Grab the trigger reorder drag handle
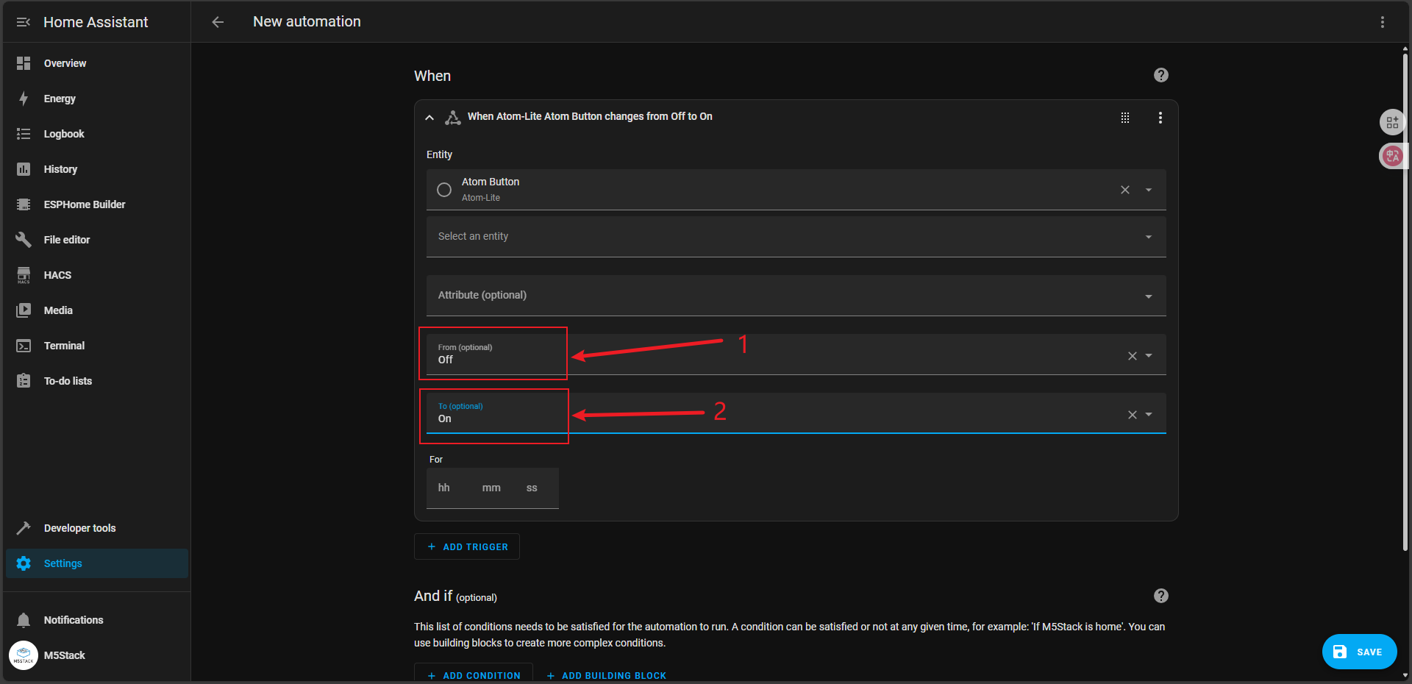Screen dimensions: 1412x684 pos(1125,118)
